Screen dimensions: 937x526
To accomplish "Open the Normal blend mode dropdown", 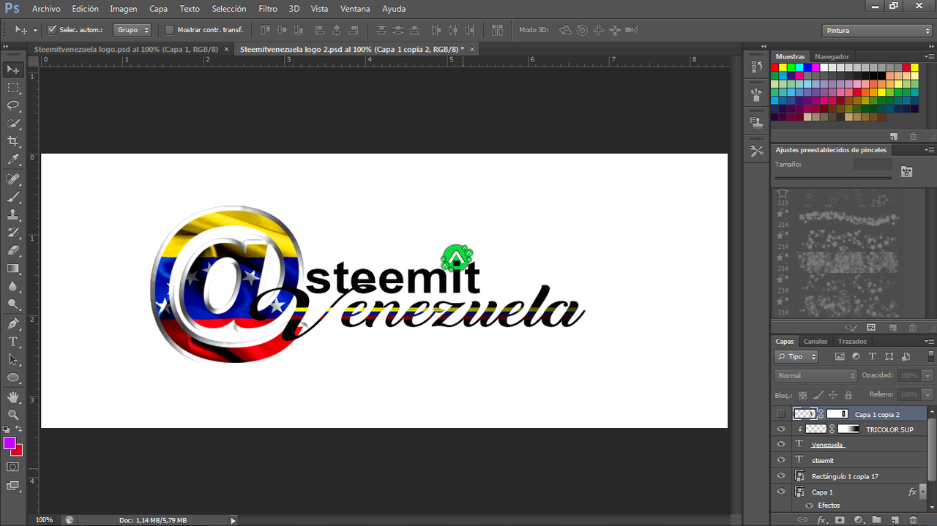I will (815, 375).
